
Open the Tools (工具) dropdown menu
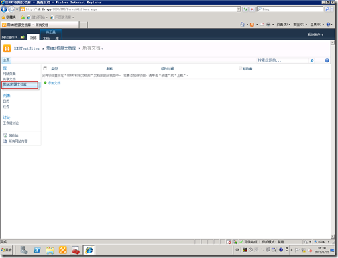point(317,25)
